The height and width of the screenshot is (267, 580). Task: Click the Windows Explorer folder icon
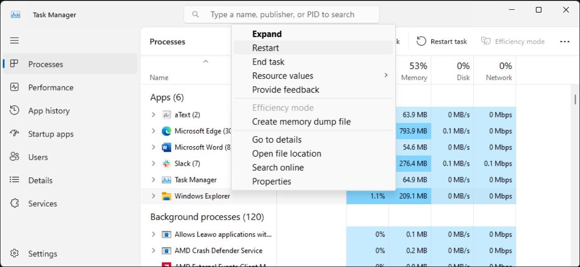coord(166,196)
